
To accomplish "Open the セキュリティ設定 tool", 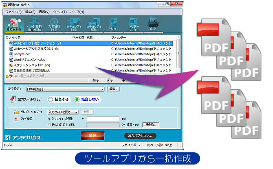I will [x=74, y=24].
